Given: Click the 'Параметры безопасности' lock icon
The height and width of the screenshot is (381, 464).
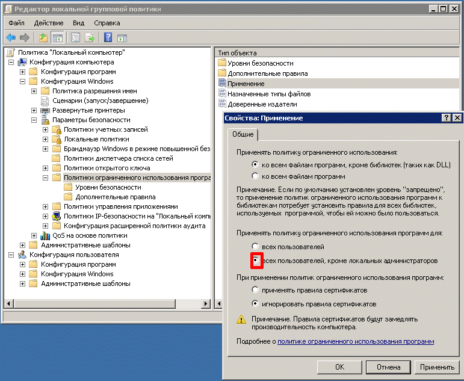Looking at the screenshot, I should click(45, 120).
